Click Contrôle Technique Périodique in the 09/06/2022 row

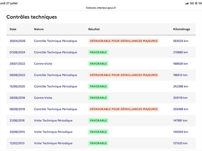(56, 75)
